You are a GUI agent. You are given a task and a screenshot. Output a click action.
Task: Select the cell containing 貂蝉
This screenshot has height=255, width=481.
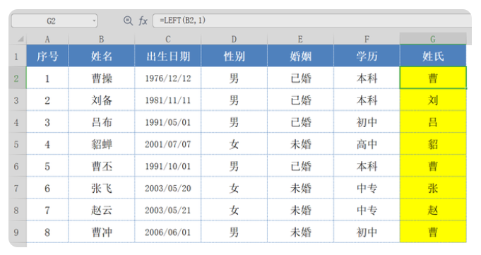click(101, 144)
